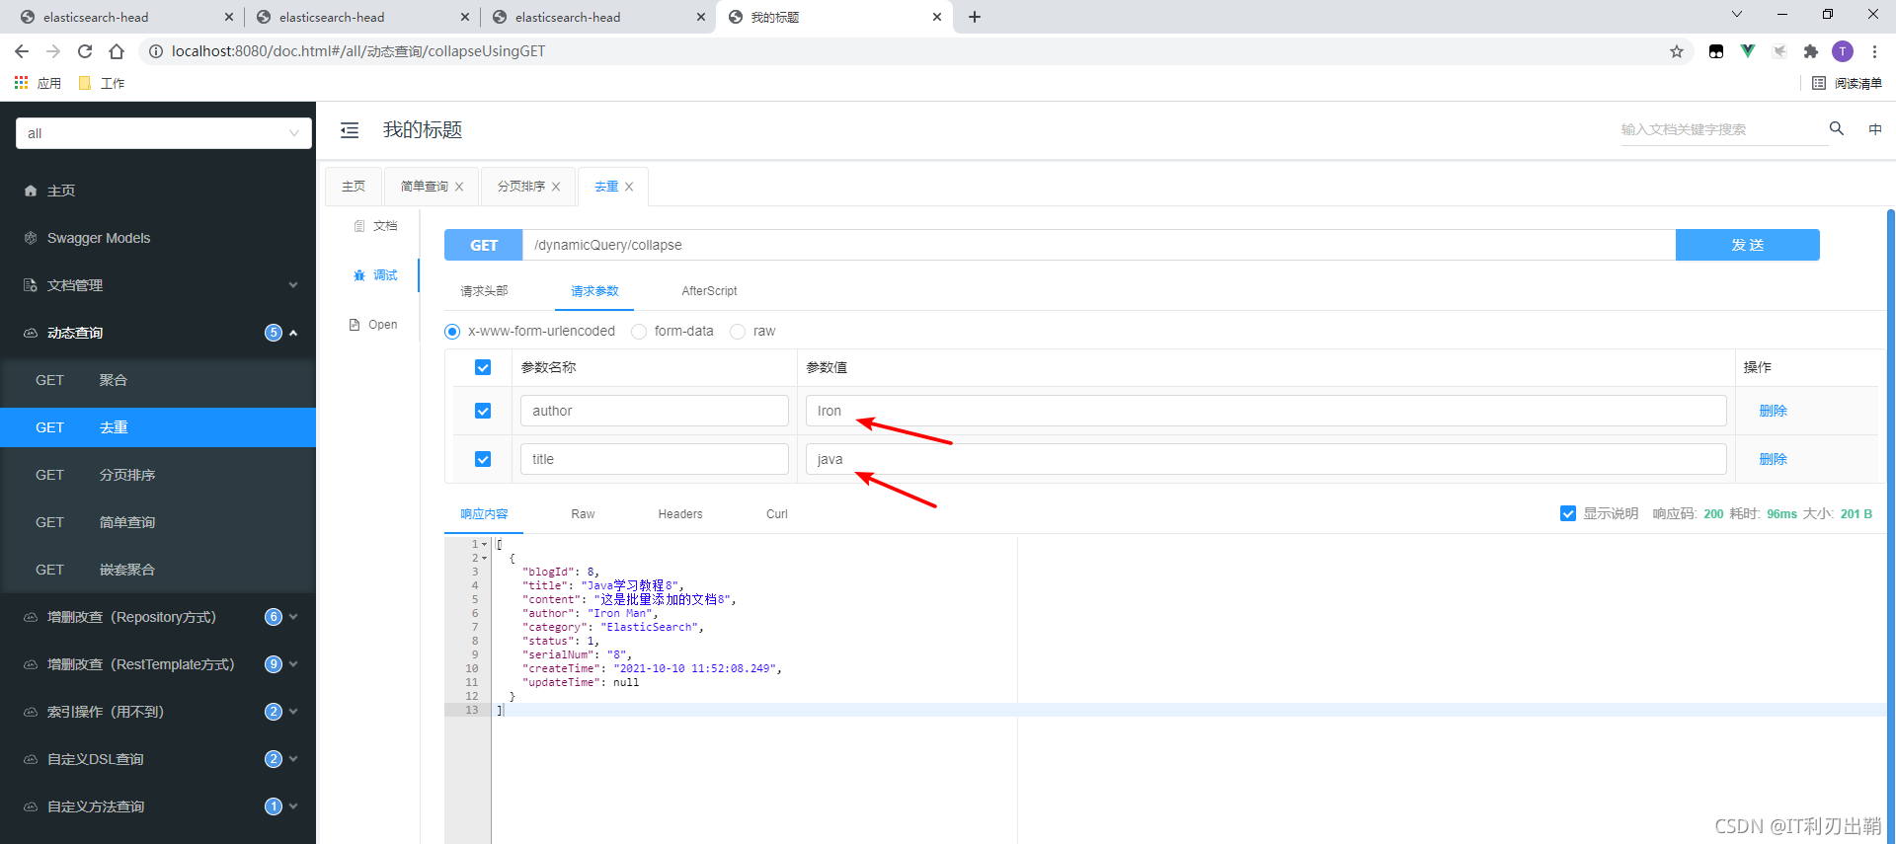Click the document keyword search field
This screenshot has height=844, width=1896.
(1723, 129)
